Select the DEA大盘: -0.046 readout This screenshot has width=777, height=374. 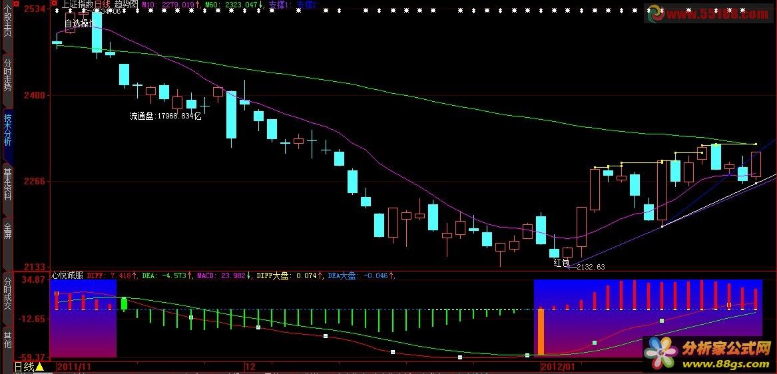pyautogui.click(x=362, y=276)
